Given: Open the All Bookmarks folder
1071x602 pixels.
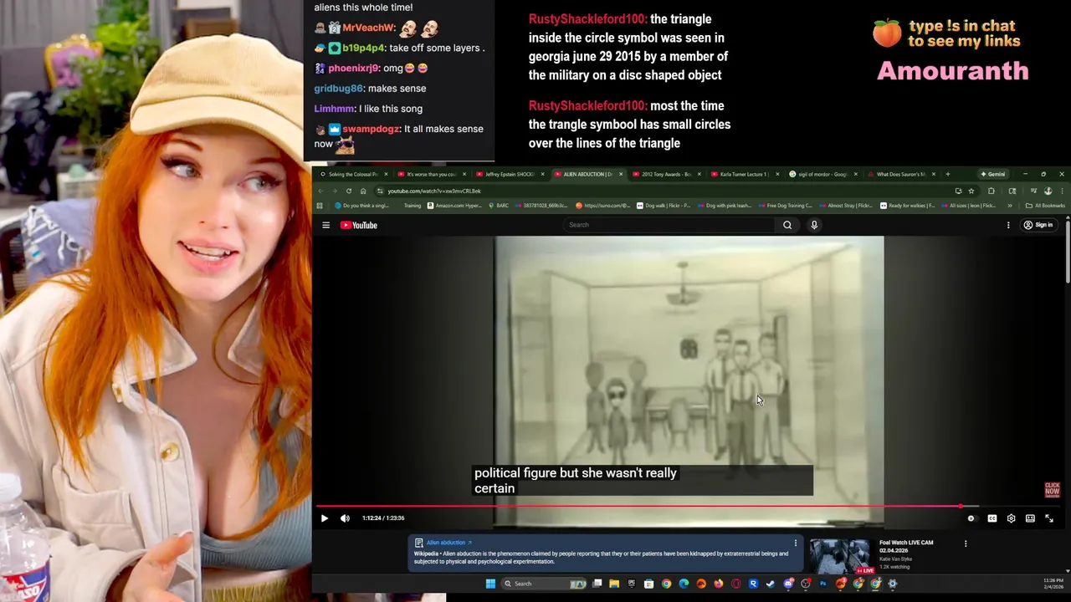Looking at the screenshot, I should 1046,206.
